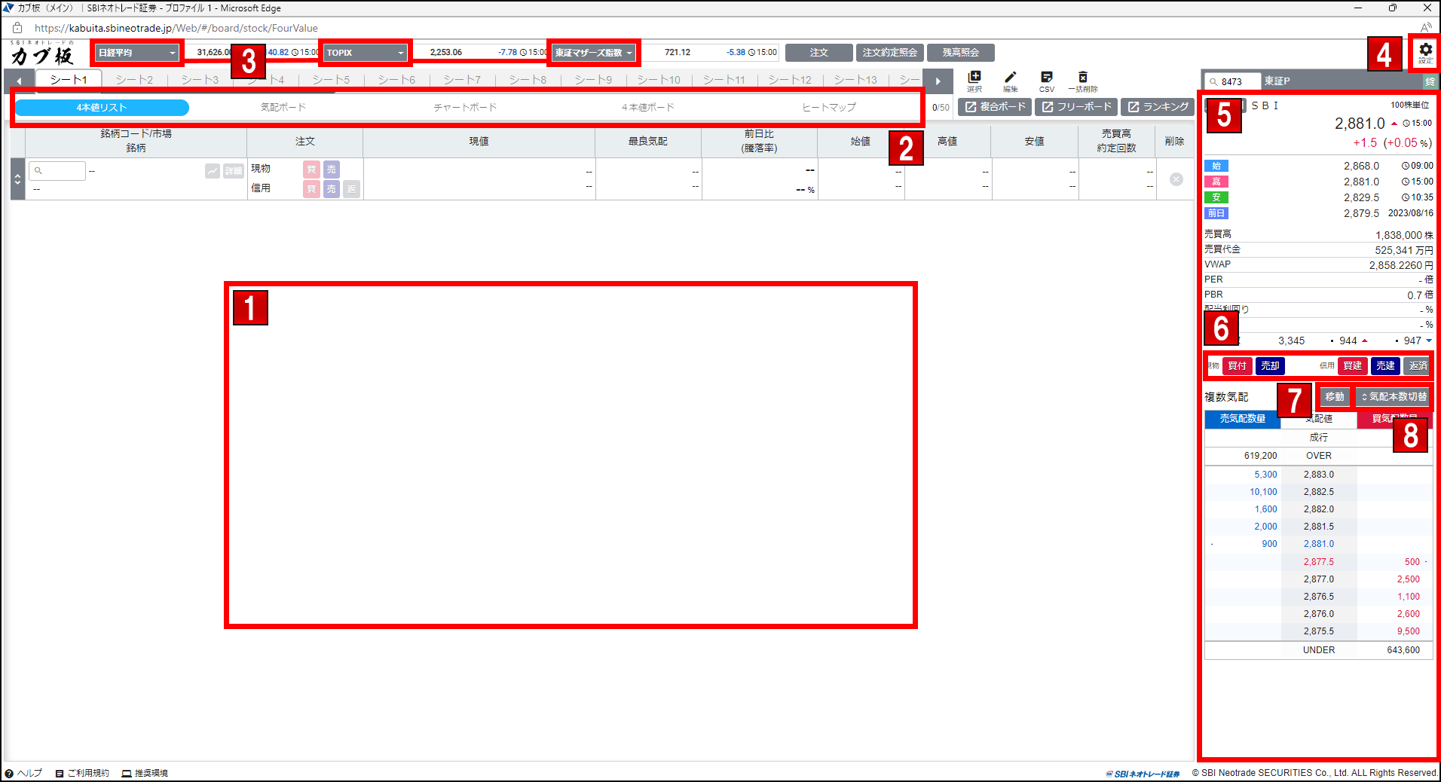Open the ヘルプ help link
The image size is (1441, 782).
click(24, 773)
